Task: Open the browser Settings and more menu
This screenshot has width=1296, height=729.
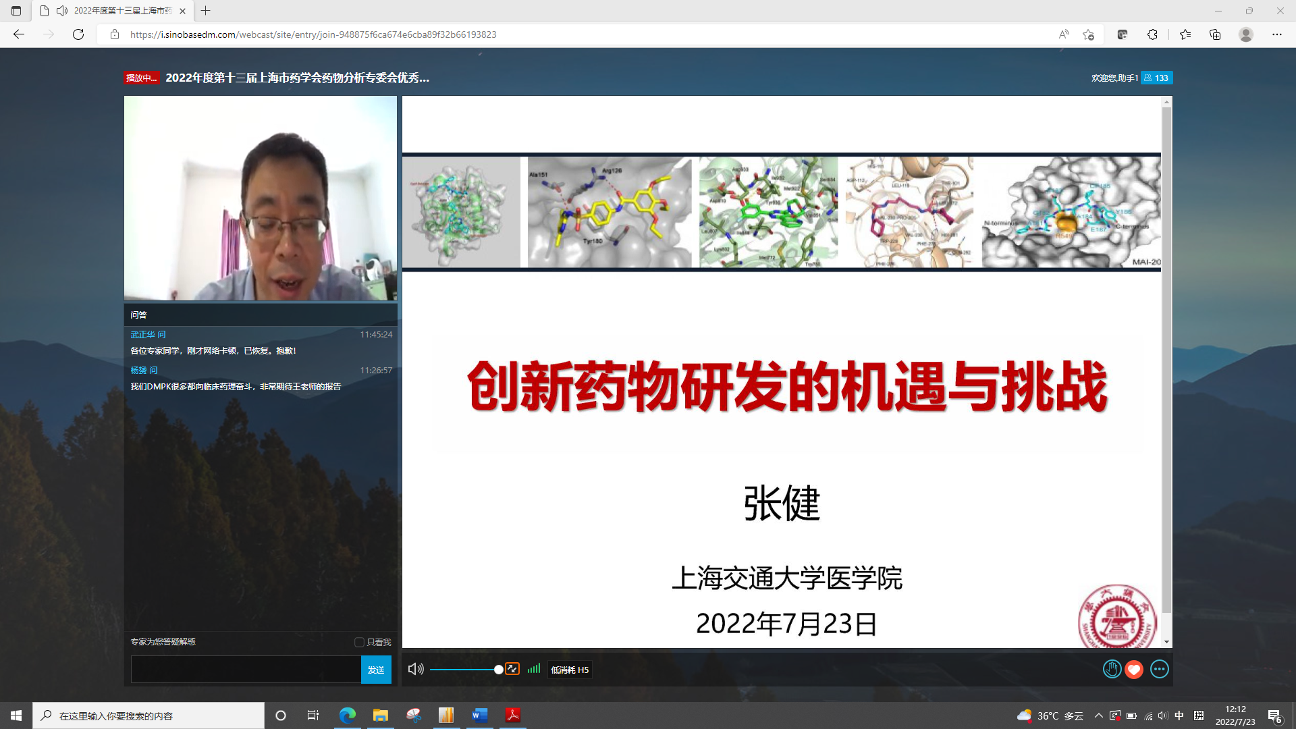Action: pyautogui.click(x=1276, y=34)
